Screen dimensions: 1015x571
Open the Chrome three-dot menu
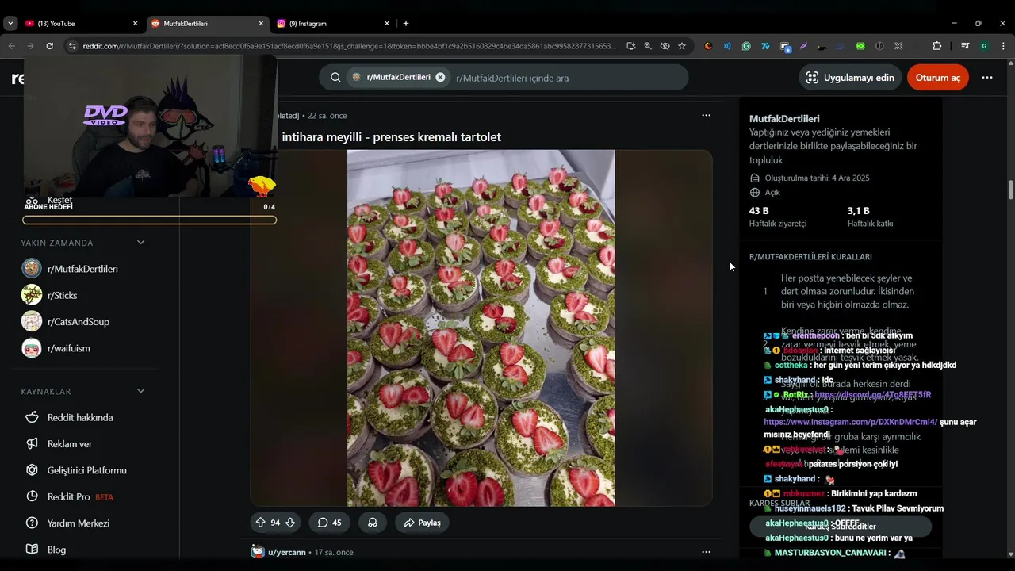point(1003,46)
